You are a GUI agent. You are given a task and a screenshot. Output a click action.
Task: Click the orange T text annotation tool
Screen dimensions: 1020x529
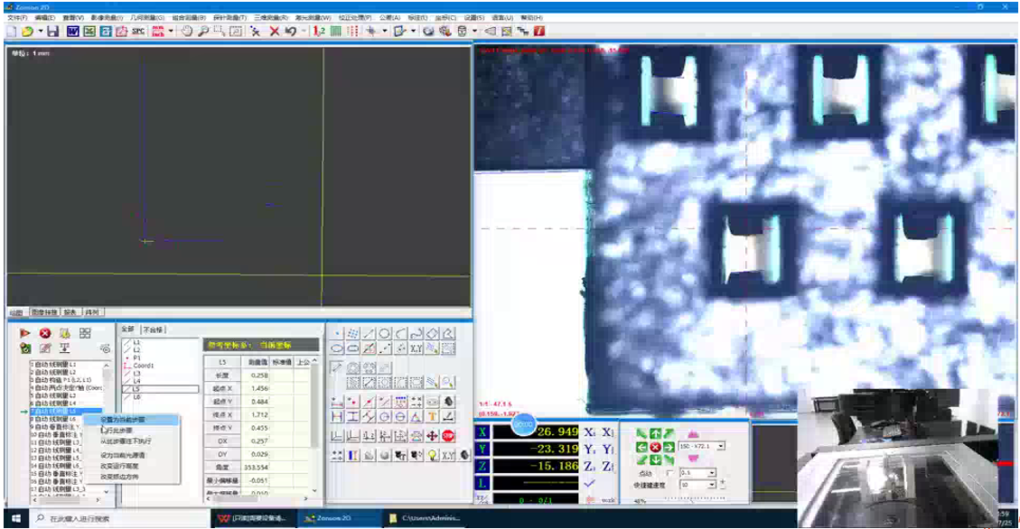[432, 417]
